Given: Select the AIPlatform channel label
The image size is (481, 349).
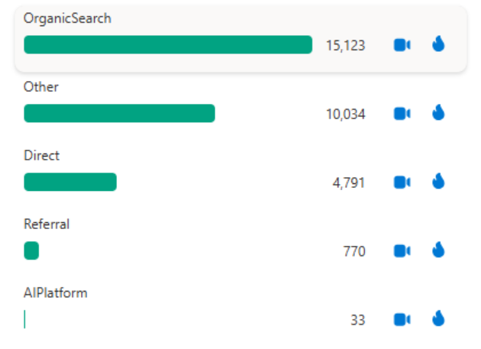Looking at the screenshot, I should click(x=56, y=293).
